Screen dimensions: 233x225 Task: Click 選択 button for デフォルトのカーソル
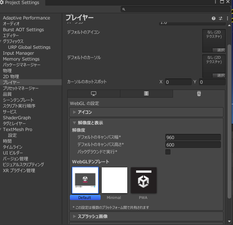219,75
